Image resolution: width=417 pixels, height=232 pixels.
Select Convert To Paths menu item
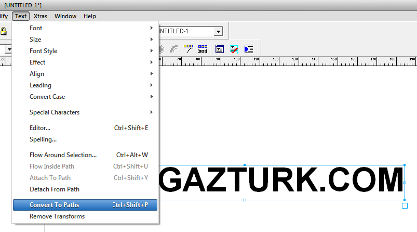click(85, 205)
